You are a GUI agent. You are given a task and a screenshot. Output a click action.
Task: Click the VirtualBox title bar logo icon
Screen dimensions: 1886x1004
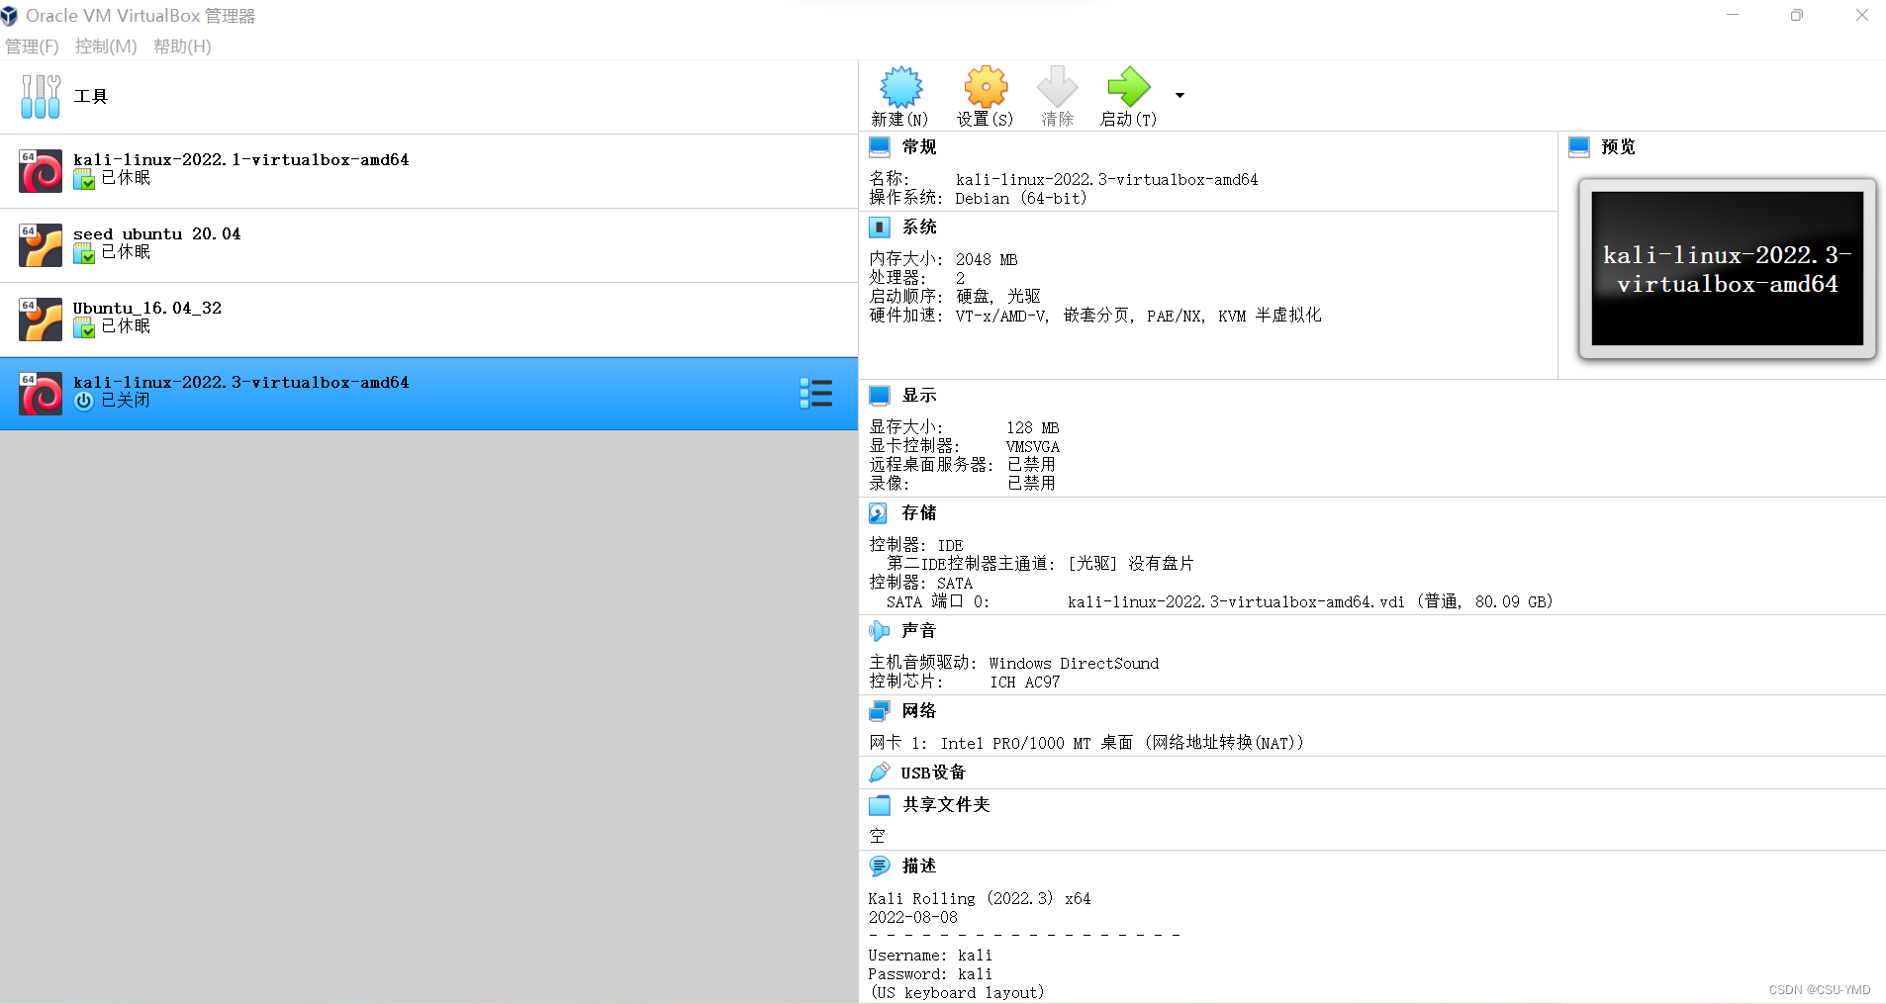click(x=10, y=16)
